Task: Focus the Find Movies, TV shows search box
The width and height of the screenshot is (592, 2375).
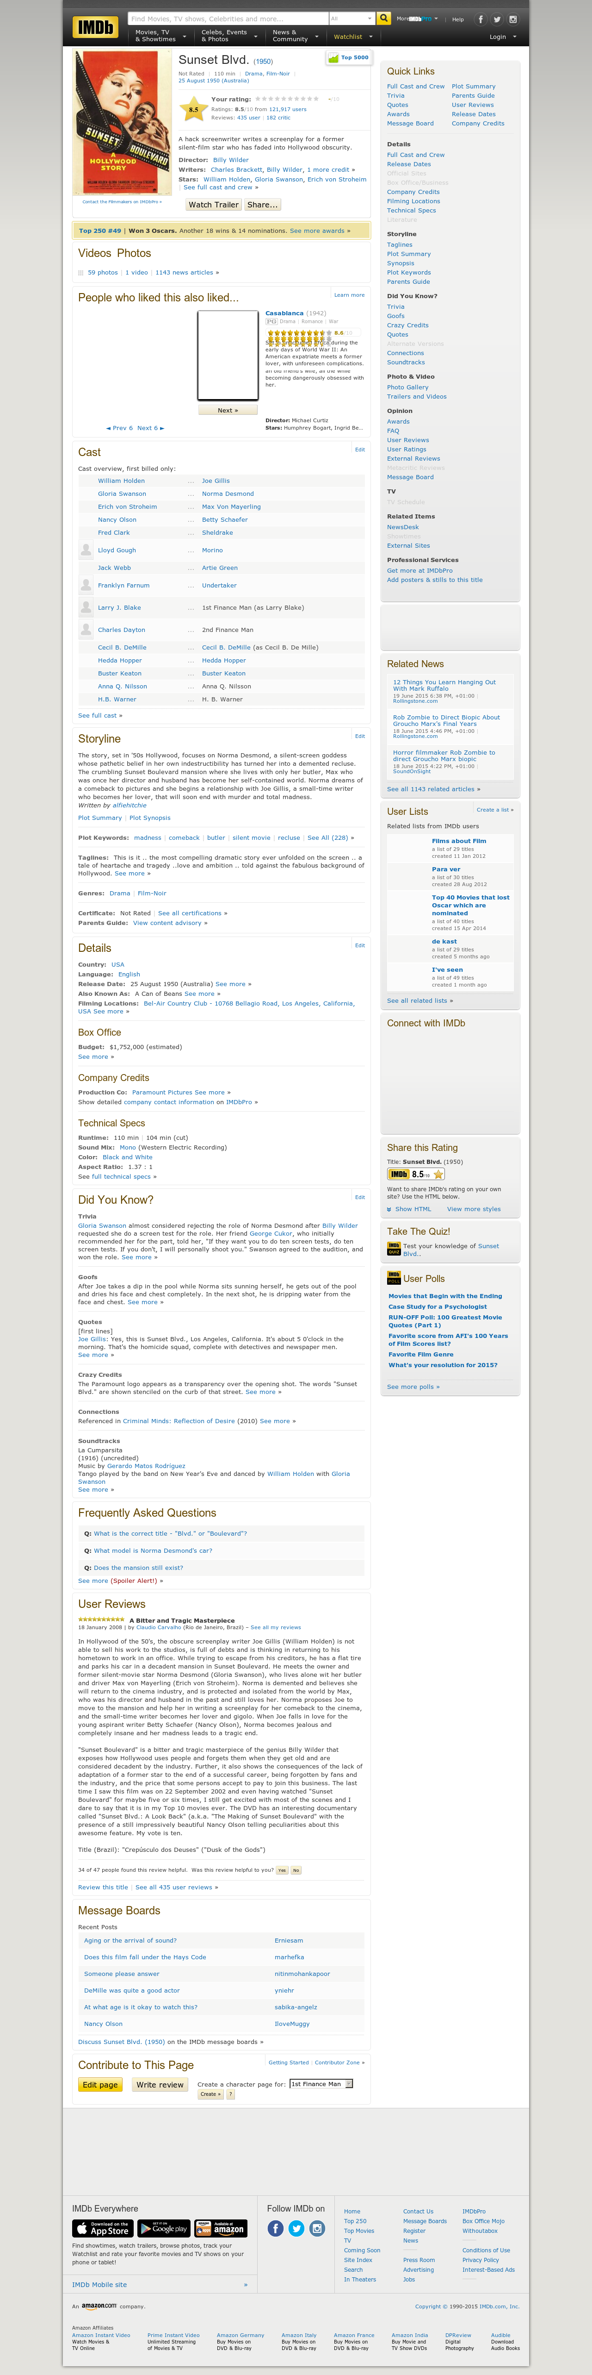Action: pos(228,19)
